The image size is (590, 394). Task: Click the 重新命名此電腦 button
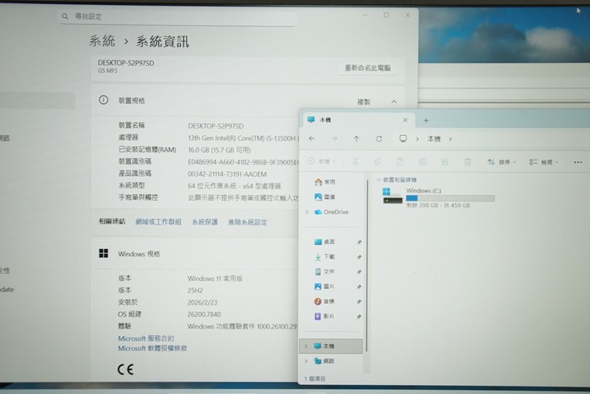coord(367,68)
